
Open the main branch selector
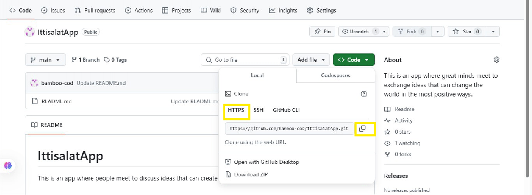pos(45,60)
